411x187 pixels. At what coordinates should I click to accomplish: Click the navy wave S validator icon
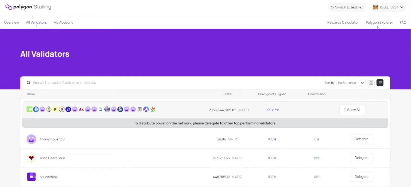(120, 110)
